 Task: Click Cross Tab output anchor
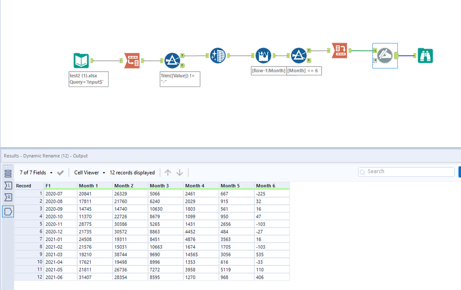(x=350, y=51)
